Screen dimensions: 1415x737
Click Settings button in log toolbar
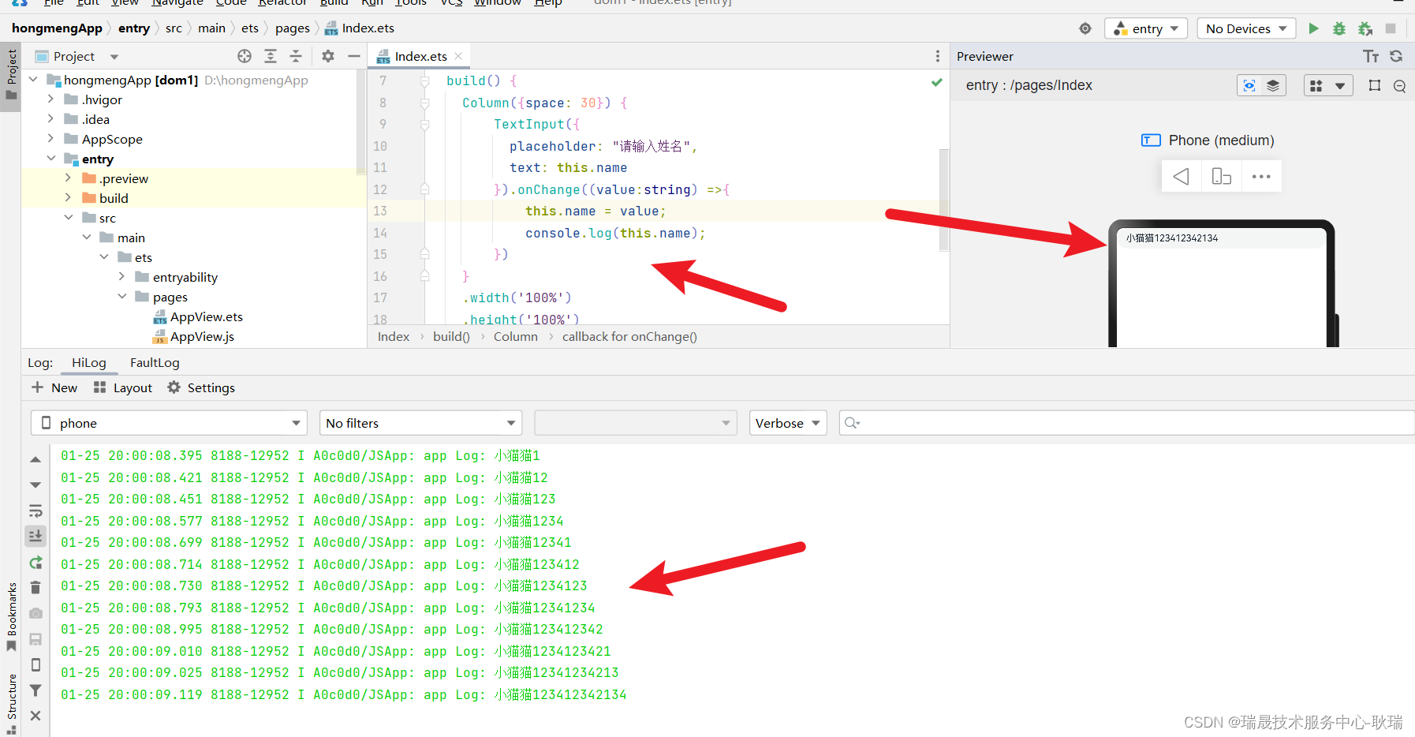201,387
